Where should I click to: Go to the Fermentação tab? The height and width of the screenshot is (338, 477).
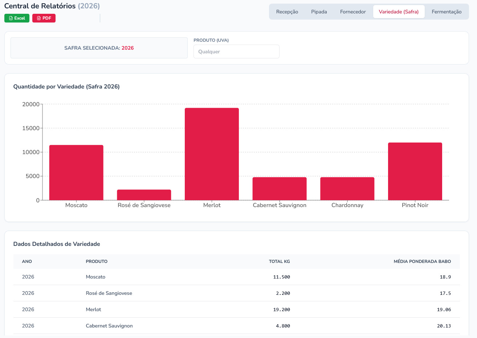pyautogui.click(x=446, y=12)
